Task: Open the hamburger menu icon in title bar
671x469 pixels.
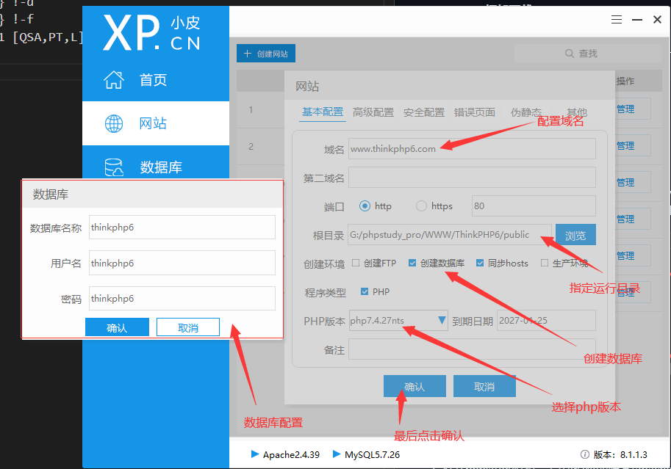Action: coord(616,20)
